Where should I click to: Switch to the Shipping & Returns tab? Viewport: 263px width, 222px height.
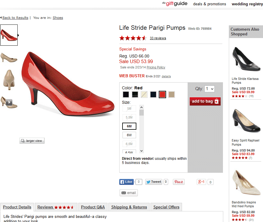[x=129, y=207]
